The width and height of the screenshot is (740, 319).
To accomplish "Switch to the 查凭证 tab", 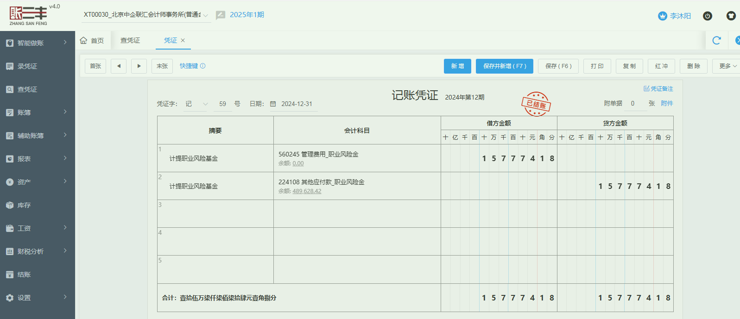I will [130, 40].
